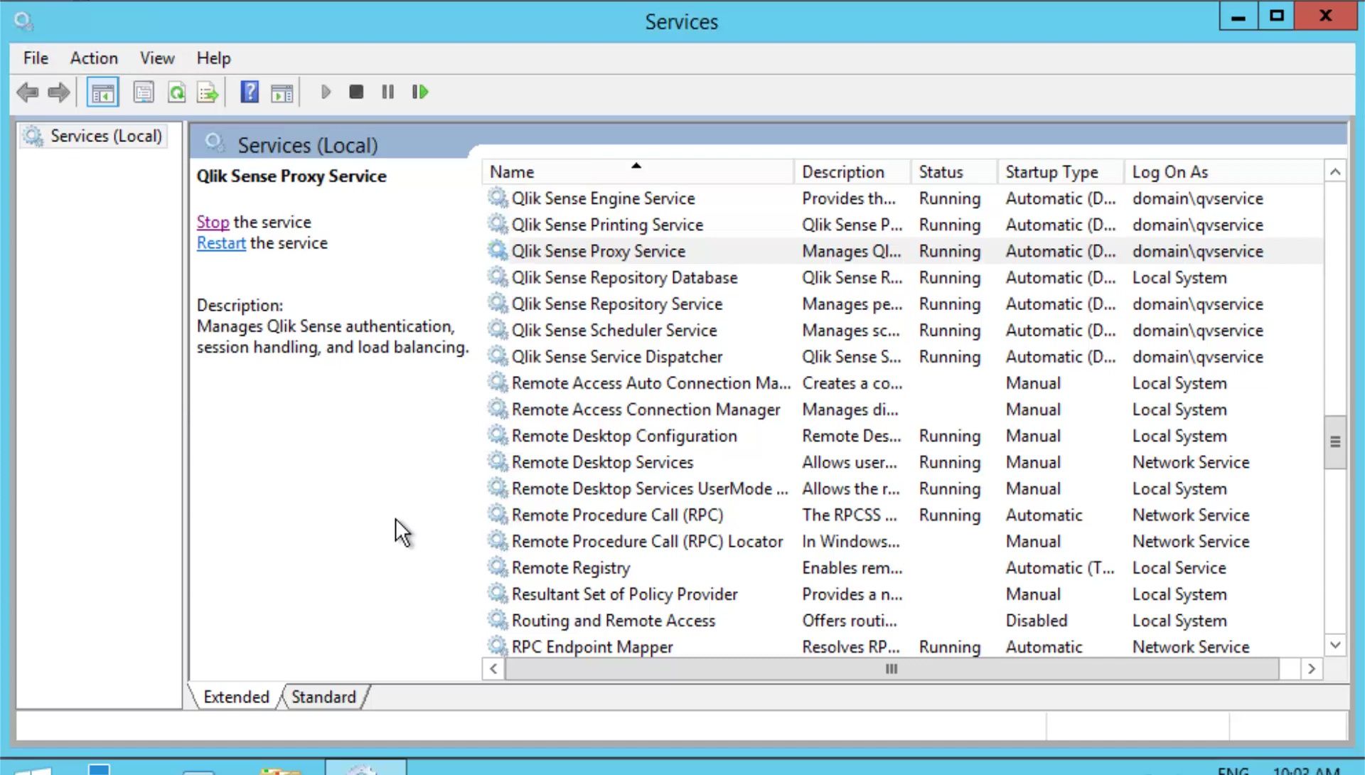Screen dimensions: 1365x775
Task: Click gear icon of Remote Registry
Action: [x=497, y=567]
